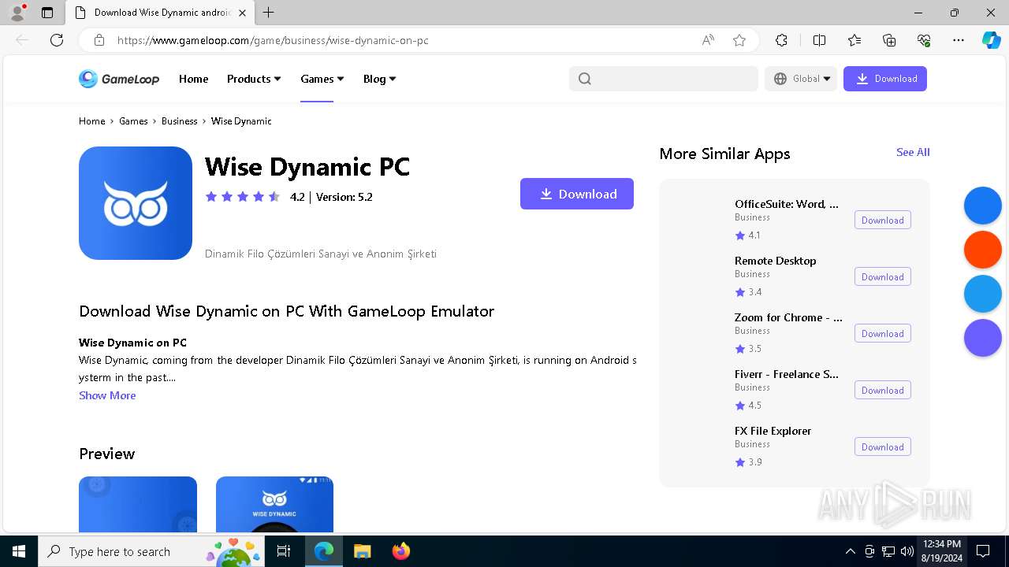Screen dimensions: 1009x567
Task: Download Zoom for Chrome app
Action: pyautogui.click(x=882, y=334)
